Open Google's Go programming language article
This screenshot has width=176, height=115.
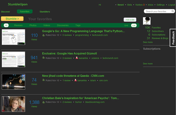(x=83, y=31)
